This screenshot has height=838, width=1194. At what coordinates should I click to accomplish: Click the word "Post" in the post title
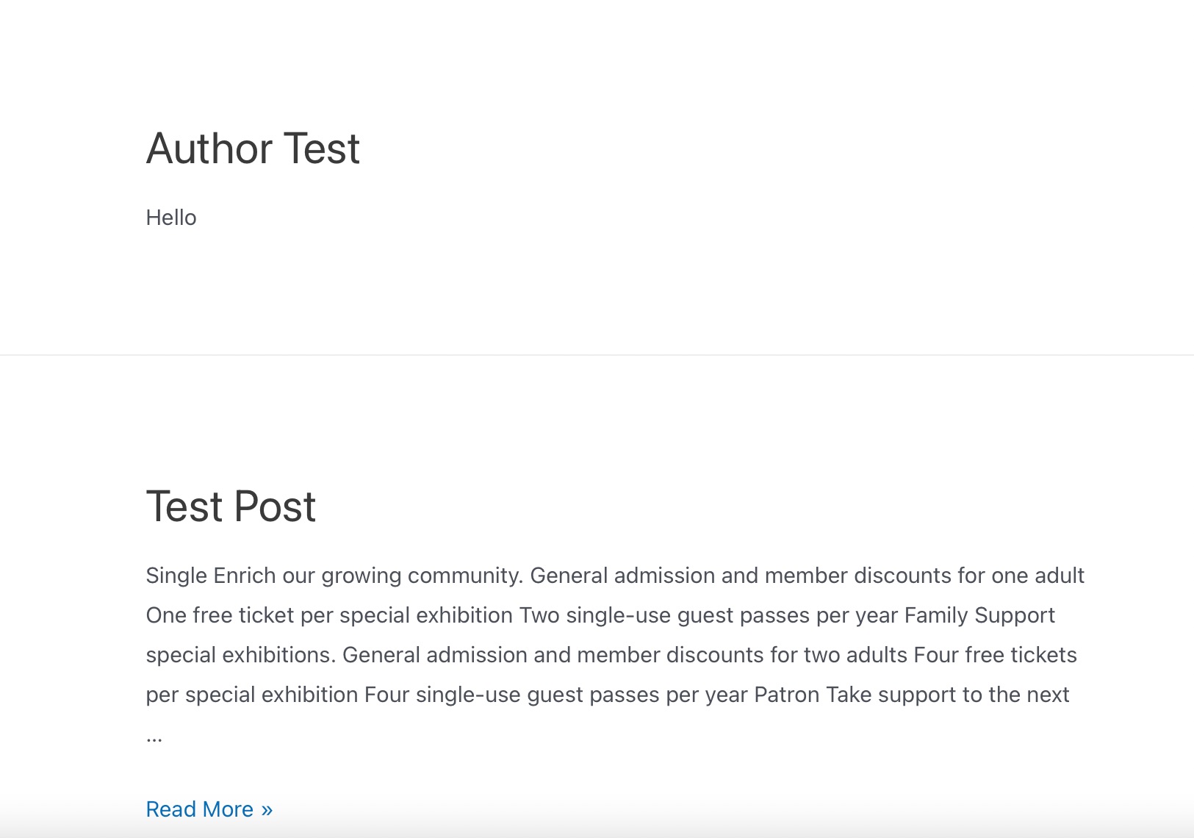(x=276, y=506)
